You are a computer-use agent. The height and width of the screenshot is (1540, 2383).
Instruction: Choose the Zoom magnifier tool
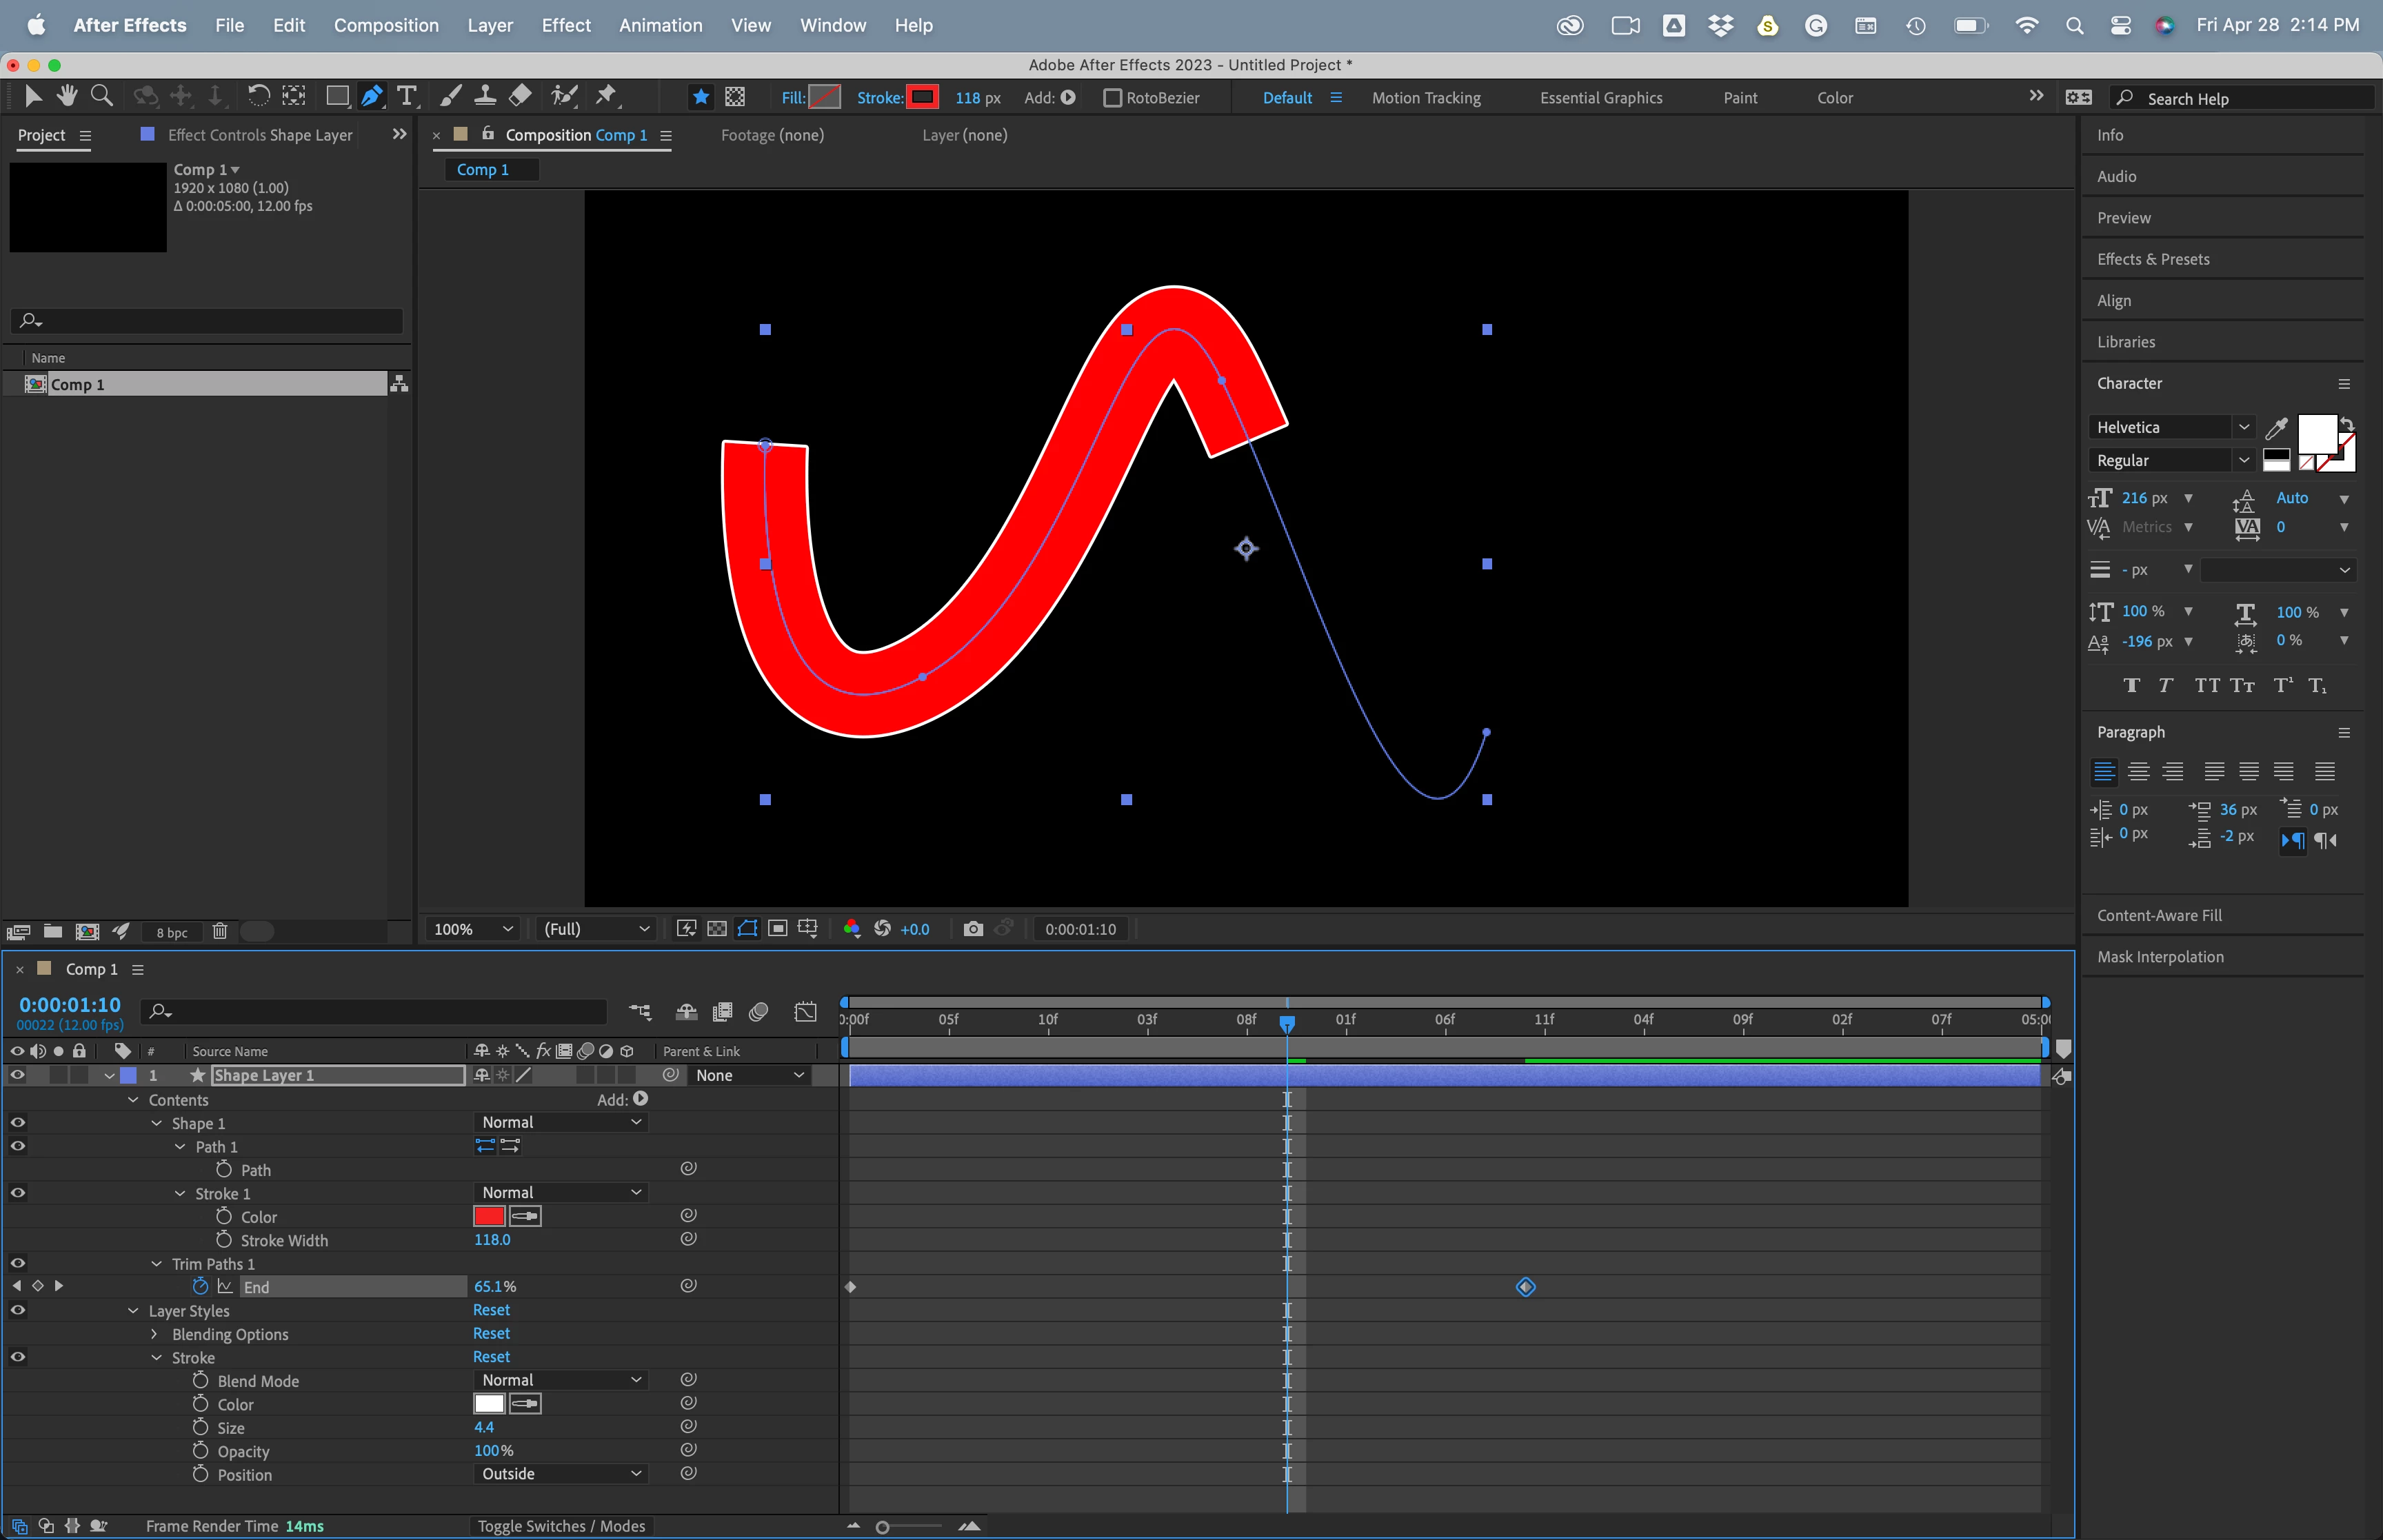101,96
